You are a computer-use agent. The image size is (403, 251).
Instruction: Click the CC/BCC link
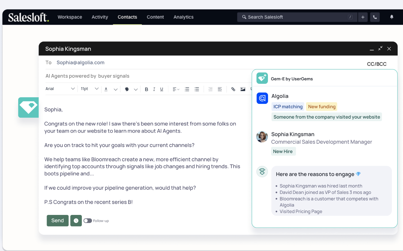click(x=377, y=64)
